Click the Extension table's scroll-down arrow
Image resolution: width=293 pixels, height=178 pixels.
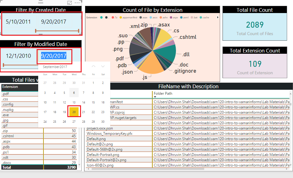click(79, 165)
